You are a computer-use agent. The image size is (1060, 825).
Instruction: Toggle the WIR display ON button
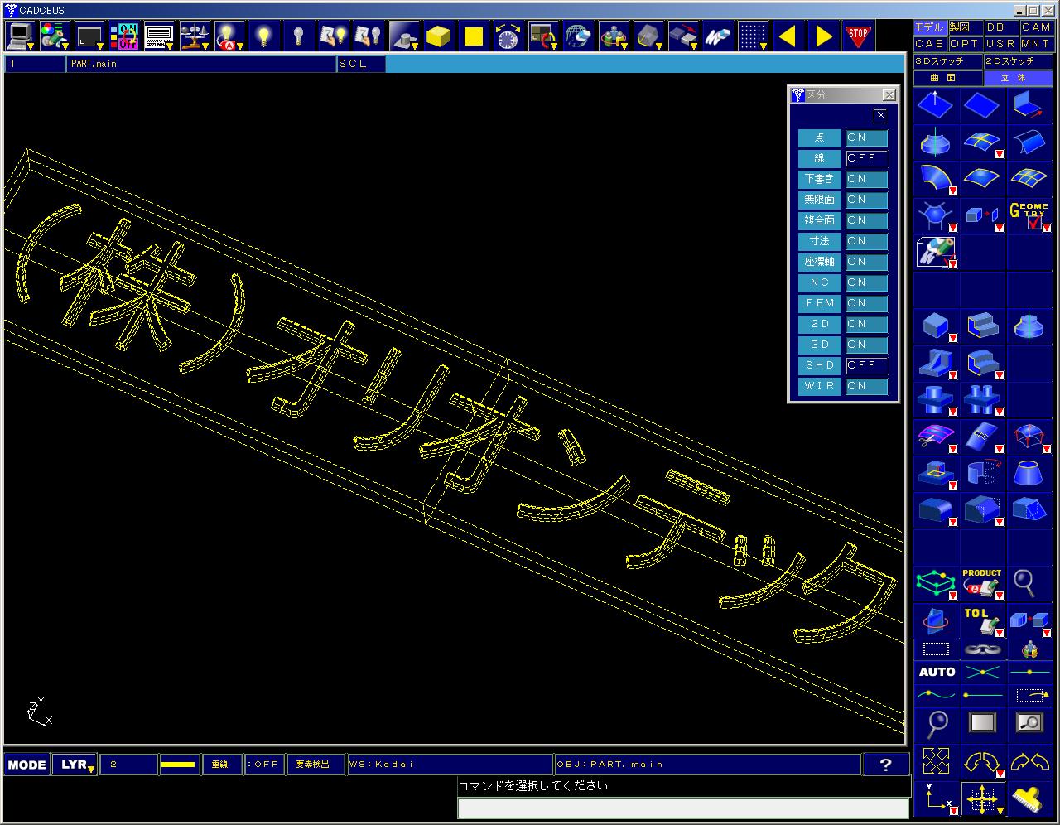866,386
